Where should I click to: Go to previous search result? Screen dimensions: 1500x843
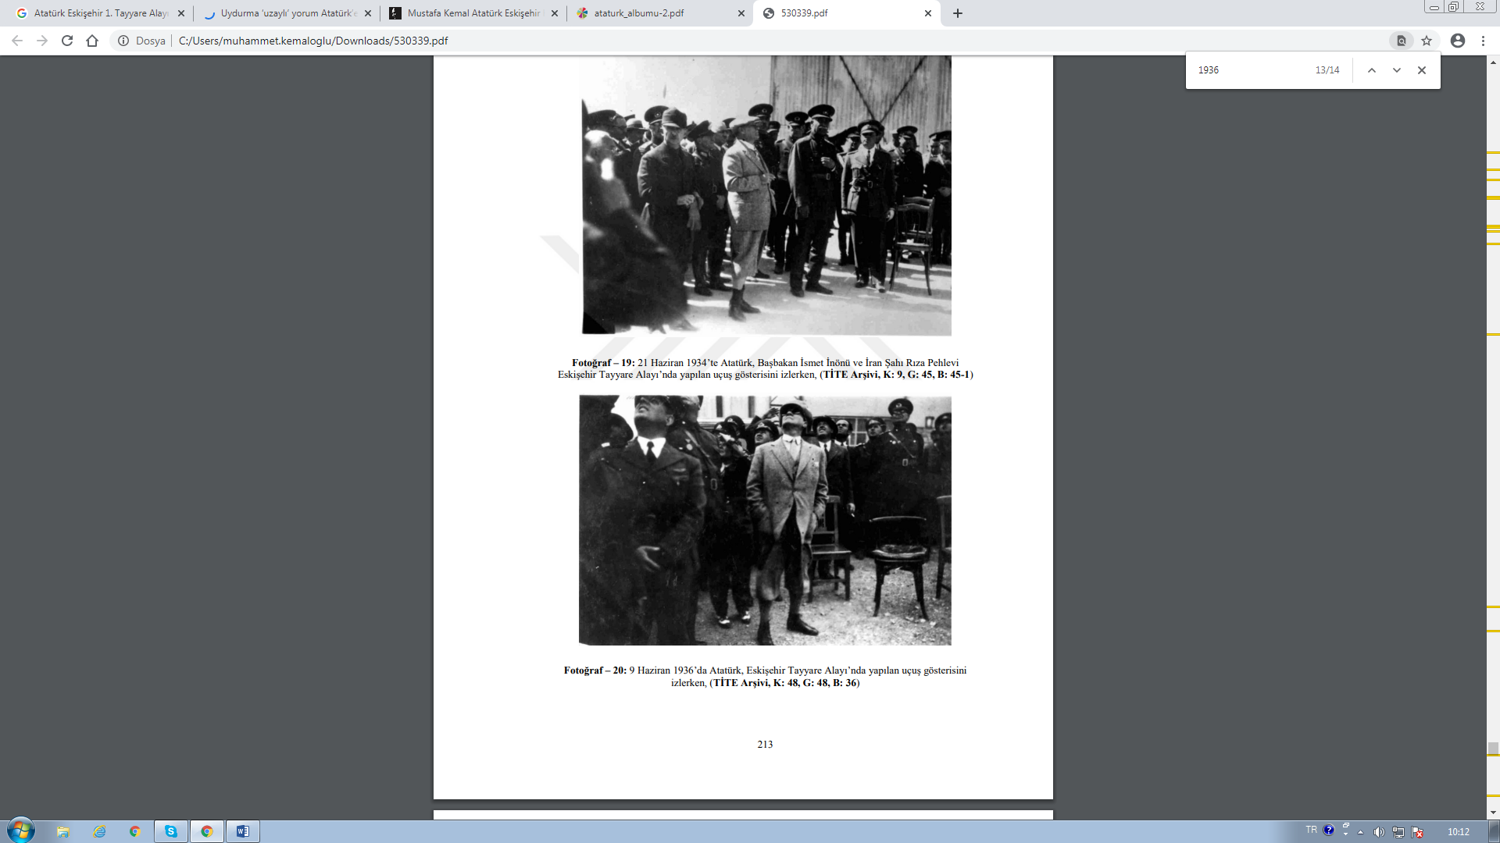pyautogui.click(x=1371, y=70)
